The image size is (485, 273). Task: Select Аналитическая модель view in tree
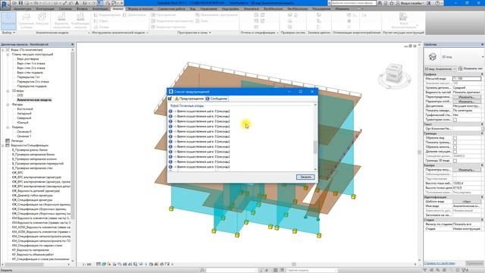(x=34, y=100)
